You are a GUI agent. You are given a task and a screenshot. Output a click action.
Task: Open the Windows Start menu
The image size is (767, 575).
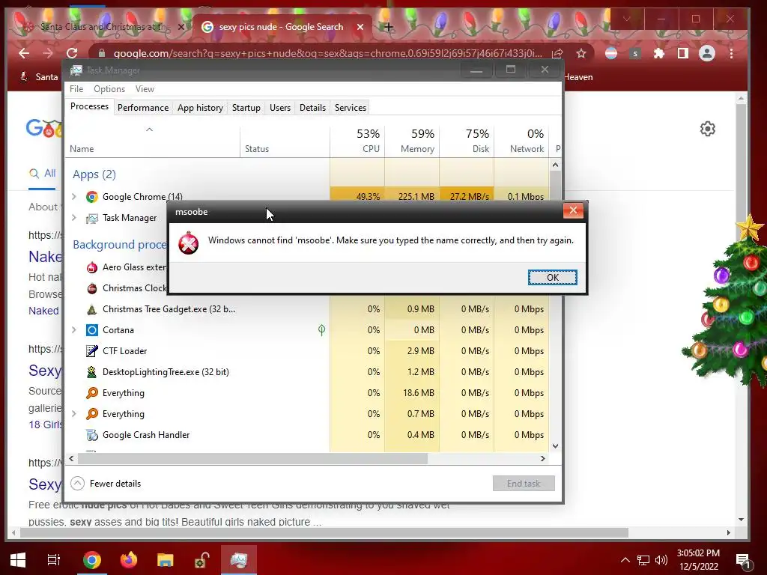(x=18, y=560)
